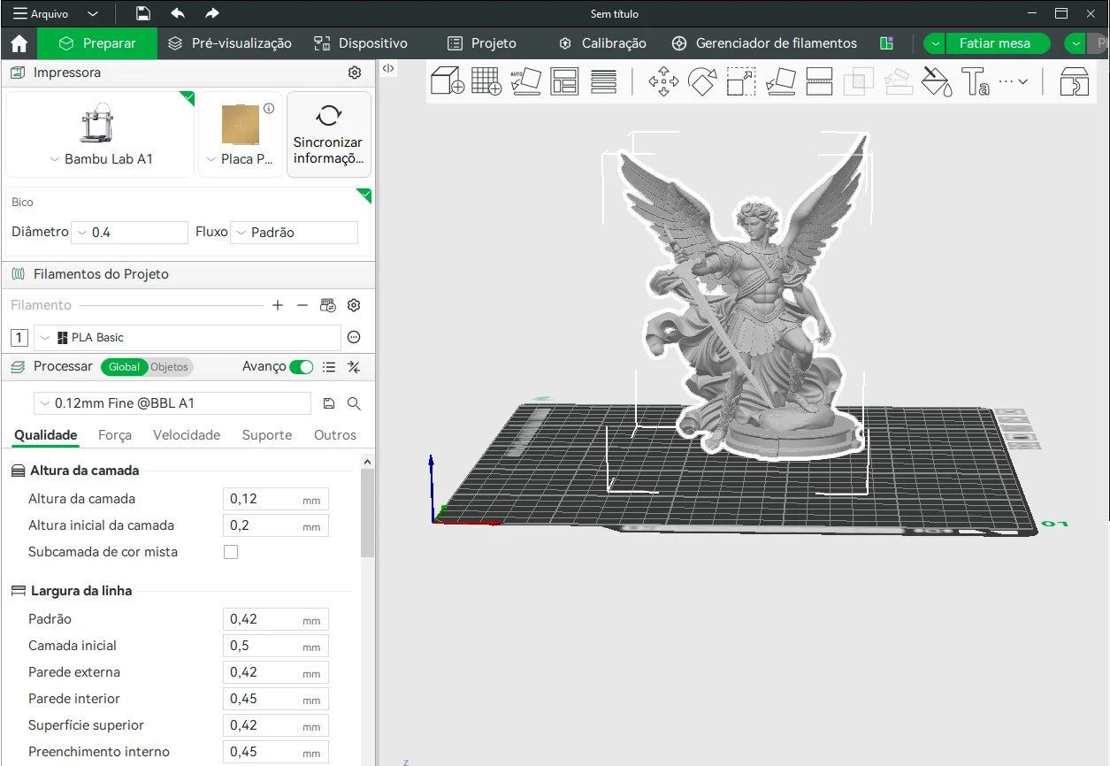Click the Add plate grid icon

(x=486, y=81)
